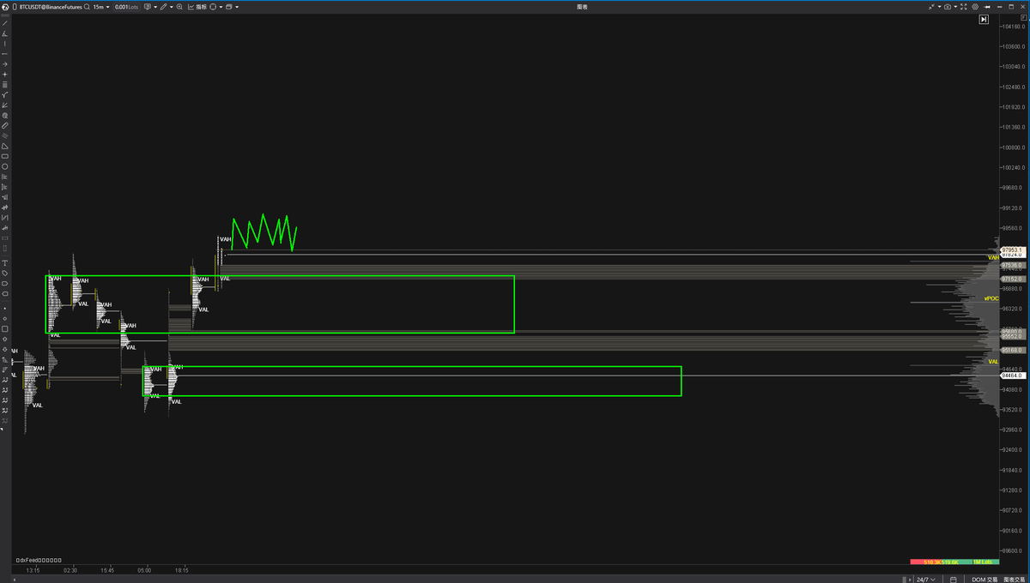Click the 13:15 time label on the axis

(x=32, y=569)
